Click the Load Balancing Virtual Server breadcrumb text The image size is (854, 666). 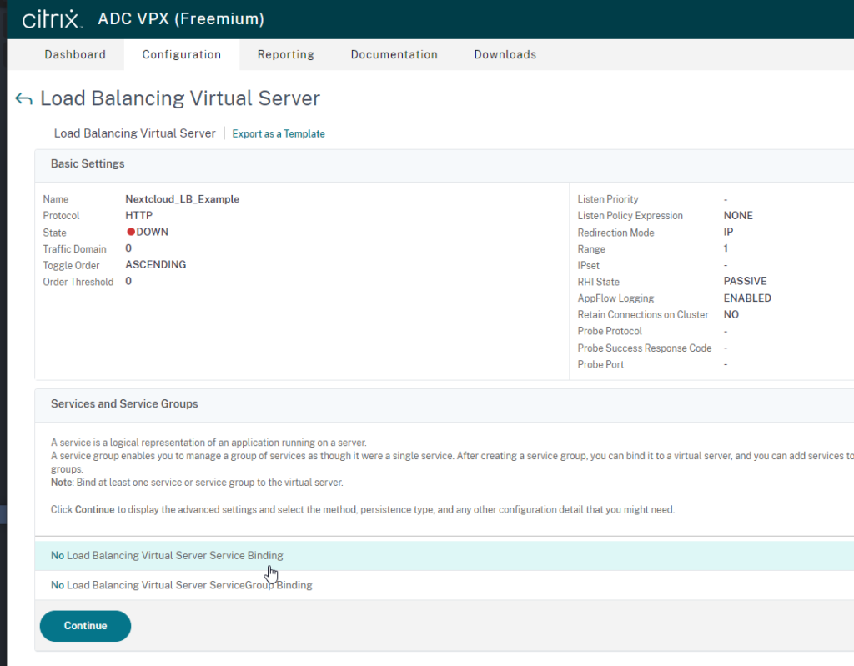[134, 133]
